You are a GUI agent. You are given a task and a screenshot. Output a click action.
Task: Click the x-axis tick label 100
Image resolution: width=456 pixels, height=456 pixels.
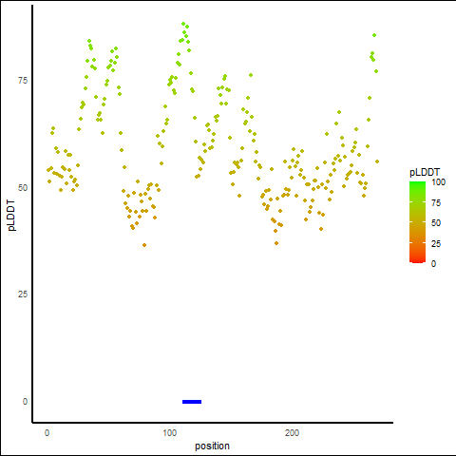(170, 433)
